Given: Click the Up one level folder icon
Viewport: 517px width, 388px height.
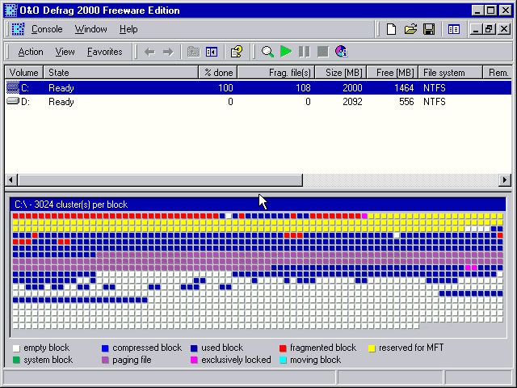Looking at the screenshot, I should (x=193, y=52).
